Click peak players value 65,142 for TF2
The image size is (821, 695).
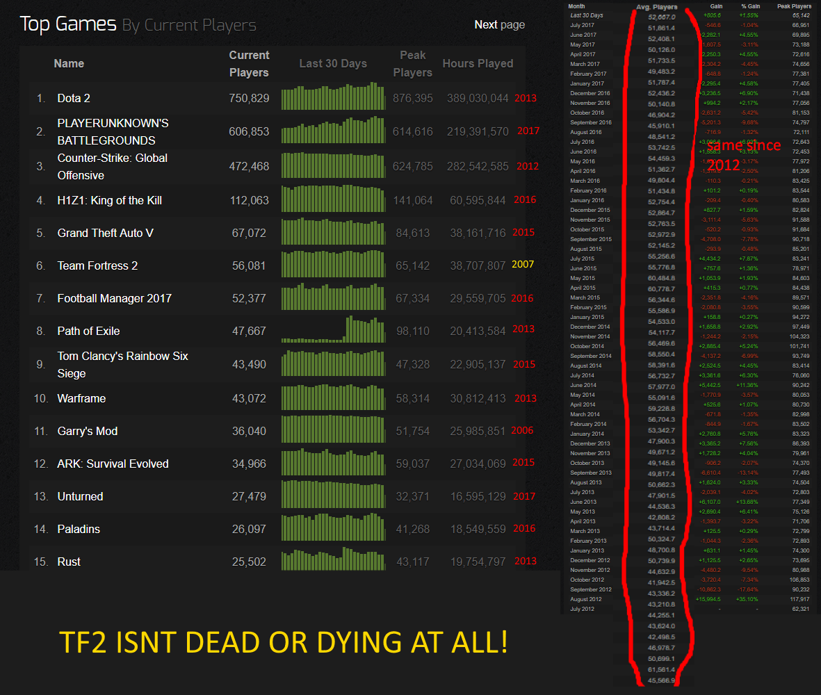413,266
